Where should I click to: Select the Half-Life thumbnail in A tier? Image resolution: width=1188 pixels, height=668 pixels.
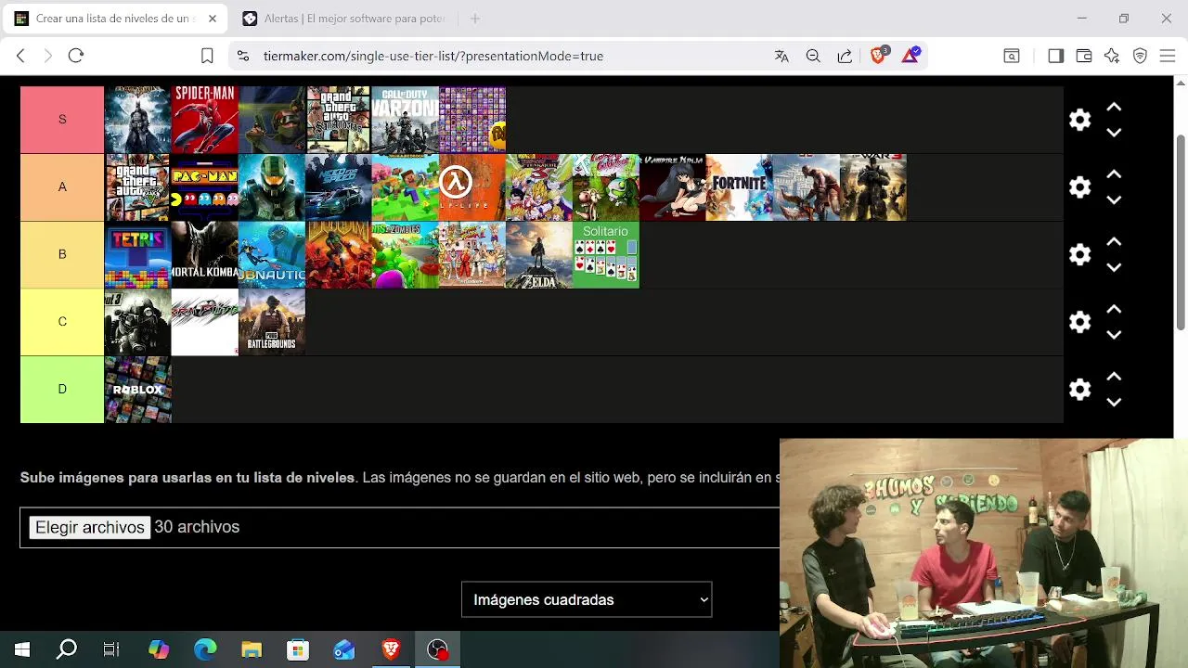click(x=472, y=187)
